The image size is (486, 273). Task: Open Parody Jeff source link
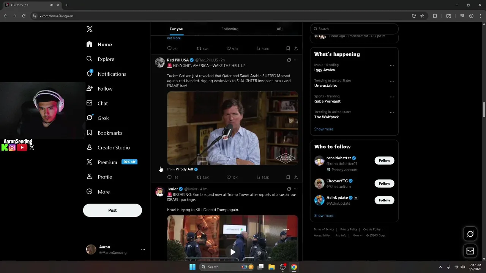(x=186, y=169)
